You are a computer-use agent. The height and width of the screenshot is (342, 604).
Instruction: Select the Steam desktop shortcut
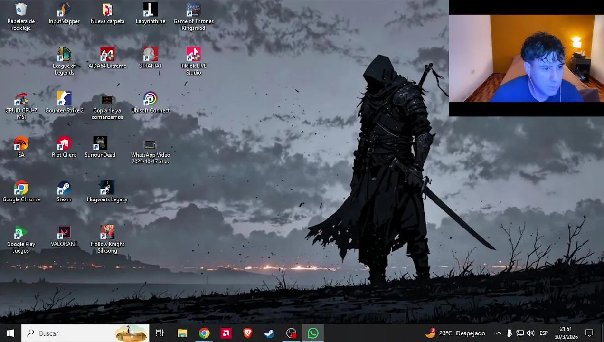point(64,191)
